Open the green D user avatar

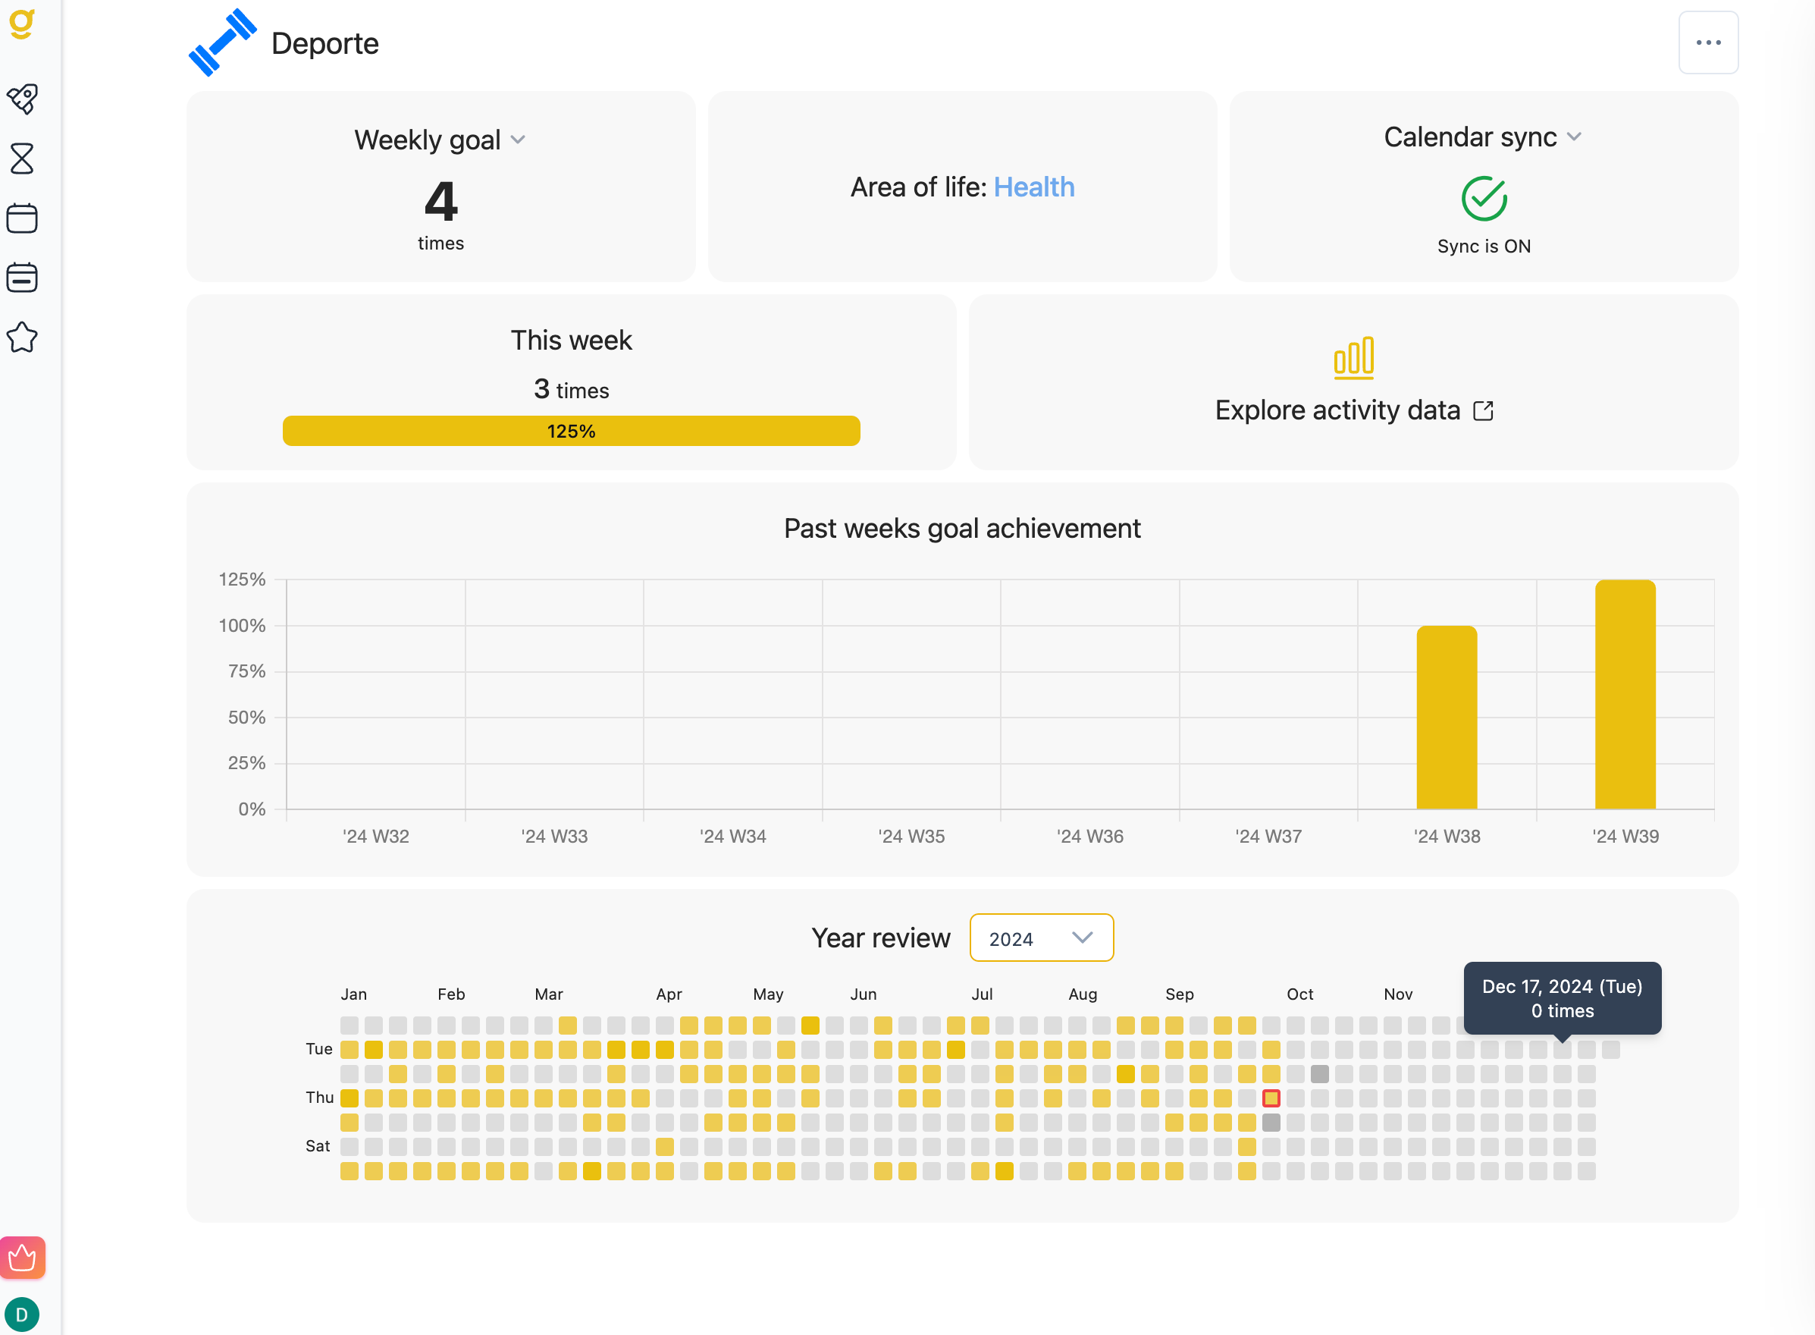tap(22, 1314)
